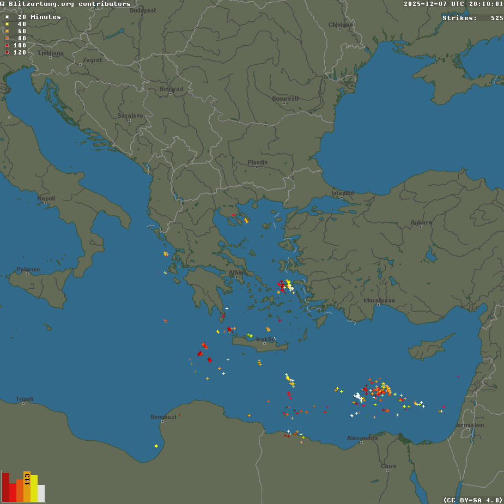Viewport: 504px width, 504px height.
Task: Click the Athina city marker
Action: click(x=236, y=277)
